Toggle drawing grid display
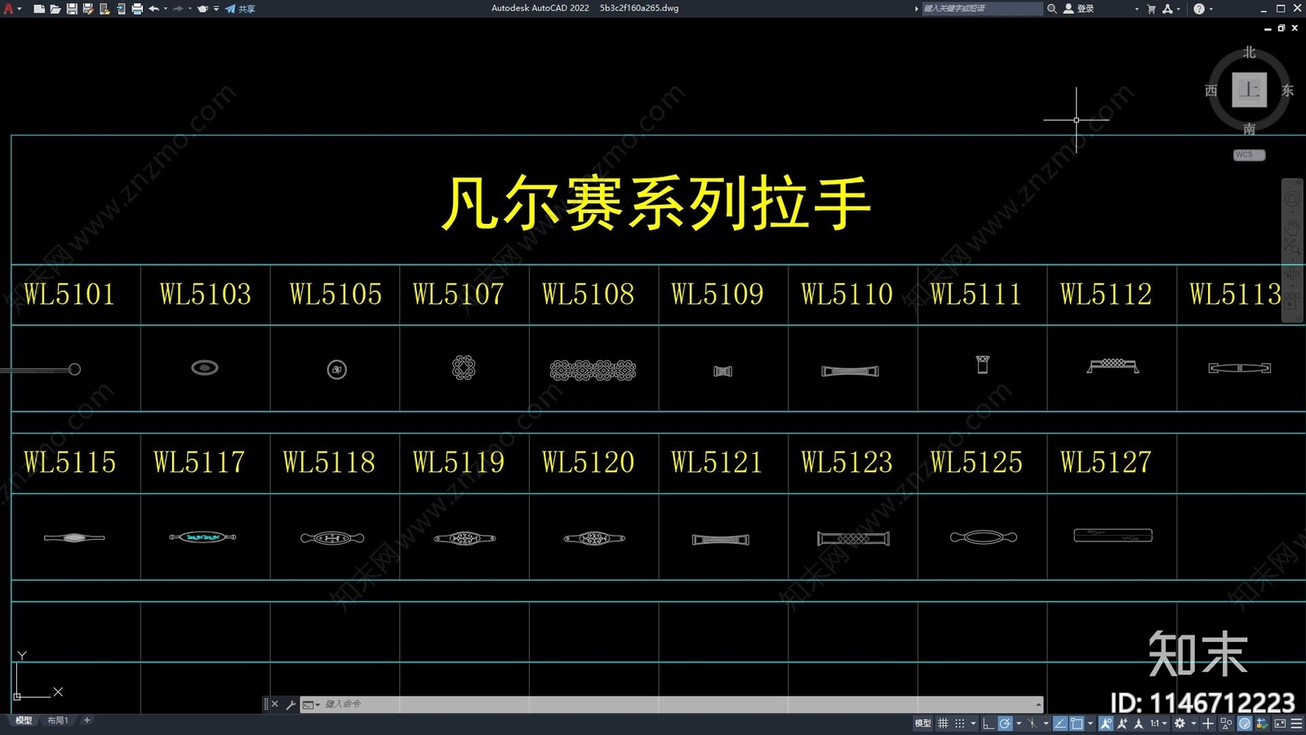The height and width of the screenshot is (735, 1306). tap(943, 724)
